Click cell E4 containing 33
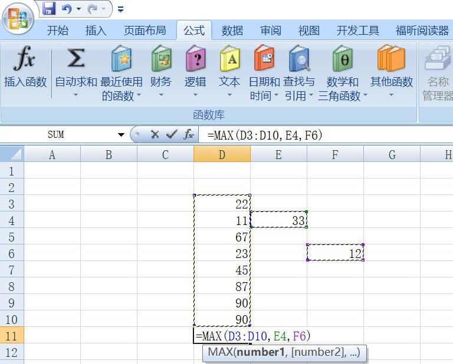This screenshot has height=364, width=453. pos(278,220)
